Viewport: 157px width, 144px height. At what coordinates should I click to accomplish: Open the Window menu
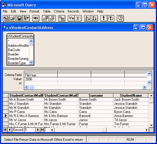tap(88, 11)
